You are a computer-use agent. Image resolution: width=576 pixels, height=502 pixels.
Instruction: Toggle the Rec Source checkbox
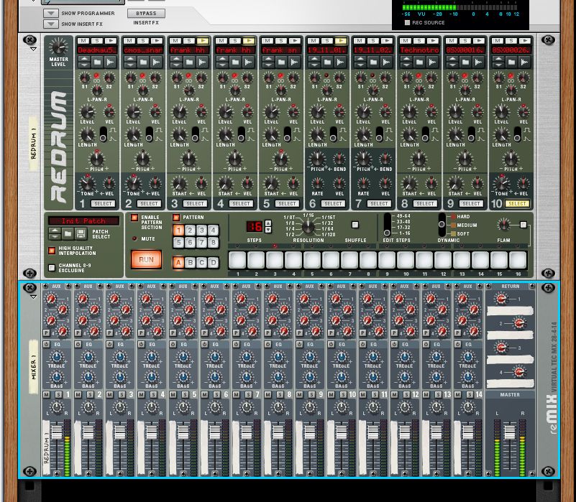pyautogui.click(x=407, y=23)
